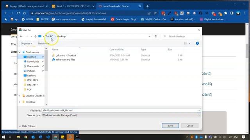Open the view options dropdown arrow
Screen dimensions: 250x140
click(189, 43)
